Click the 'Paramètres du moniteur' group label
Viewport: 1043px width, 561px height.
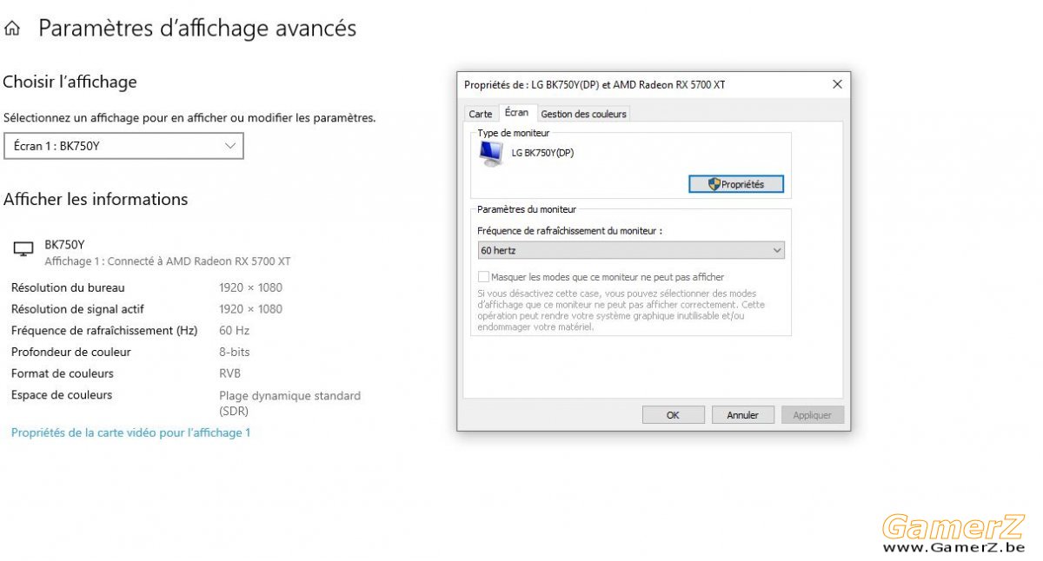(527, 209)
